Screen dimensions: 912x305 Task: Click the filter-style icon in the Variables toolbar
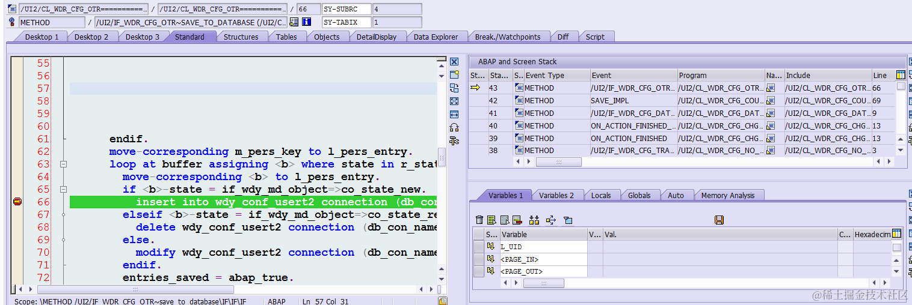point(567,220)
